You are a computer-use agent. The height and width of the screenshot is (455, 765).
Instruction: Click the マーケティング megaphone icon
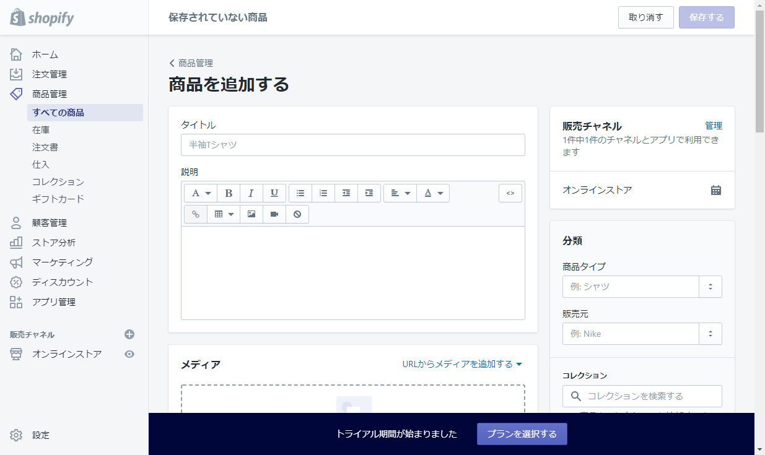pyautogui.click(x=17, y=262)
